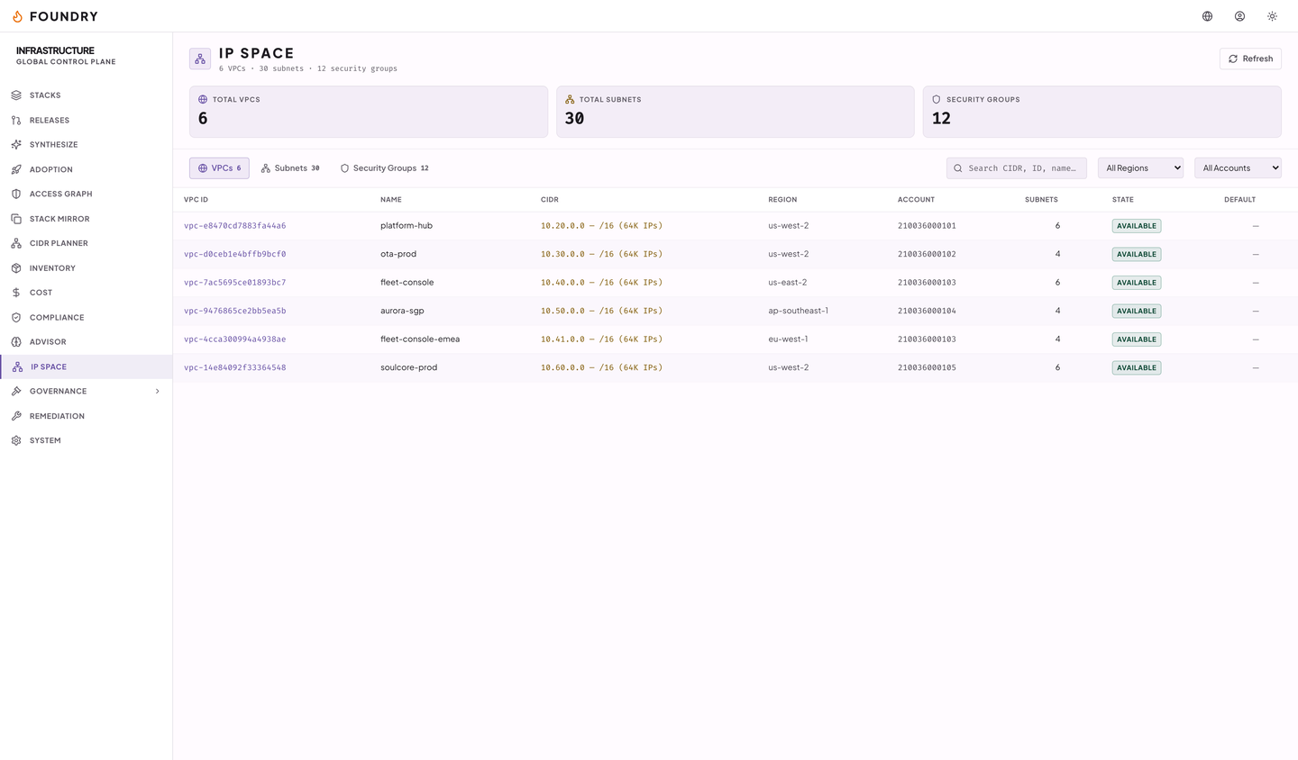Viewport: 1298px width, 760px height.
Task: Click the Inventory box icon
Action: 16,268
